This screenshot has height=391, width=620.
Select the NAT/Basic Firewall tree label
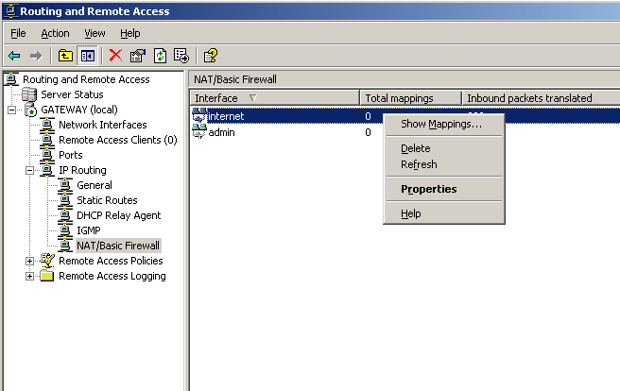(118, 246)
